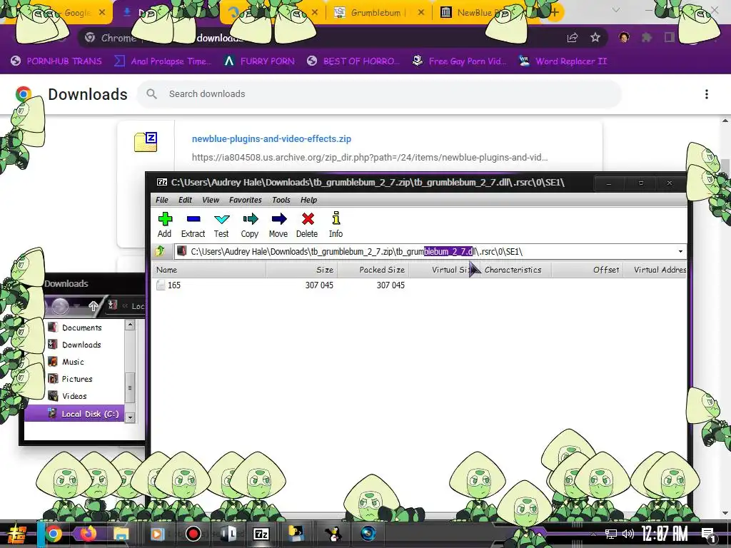
Task: Click the penguin icon on the taskbar
Action: click(333, 534)
